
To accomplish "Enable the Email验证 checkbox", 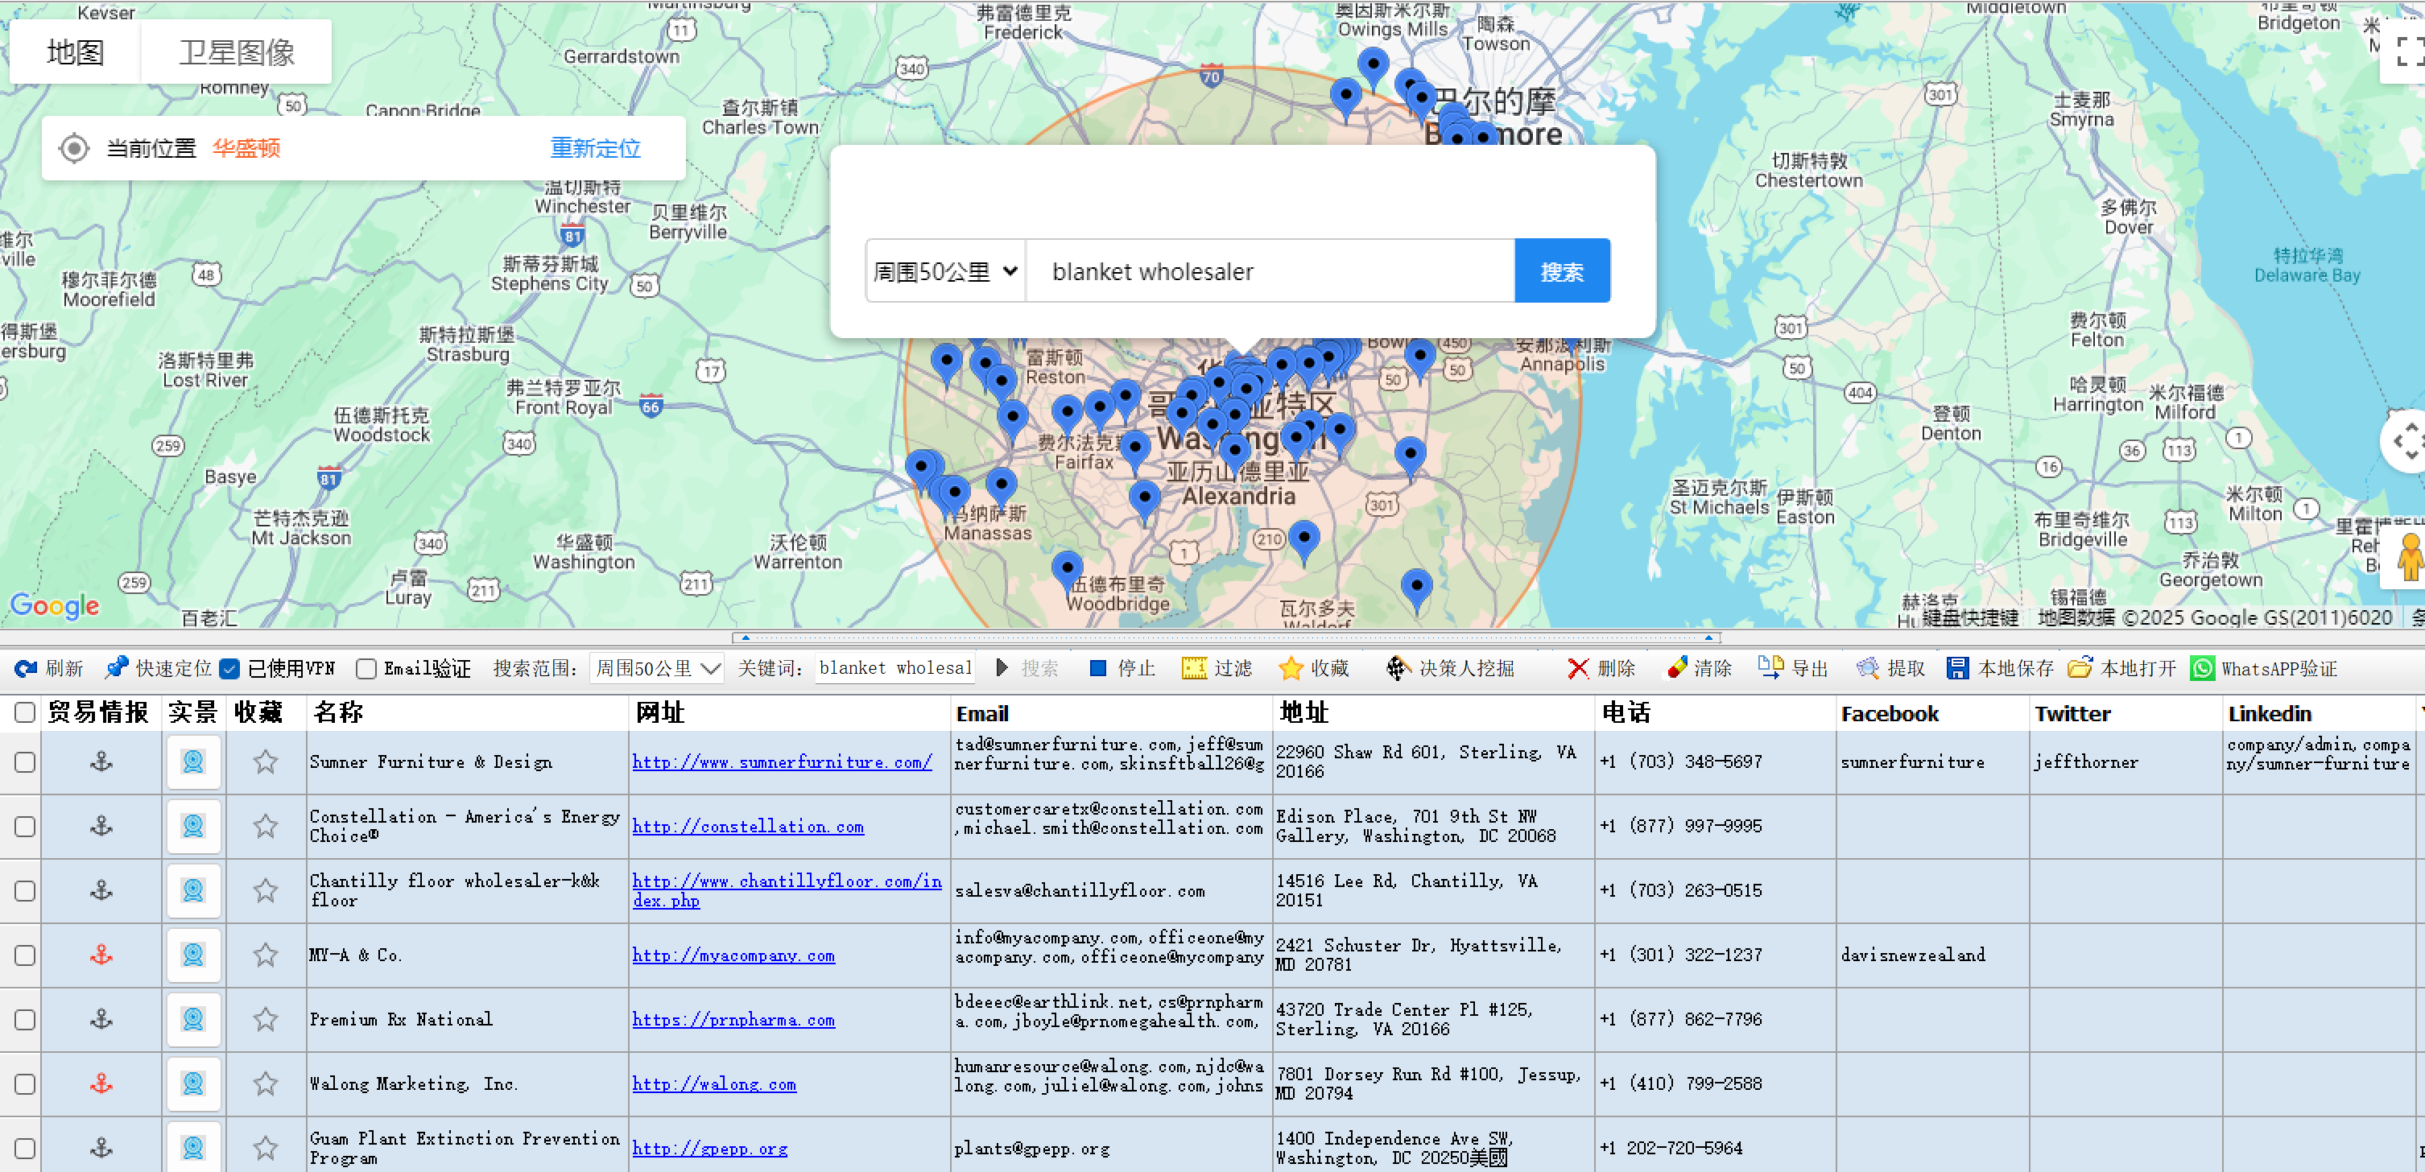I will (367, 668).
